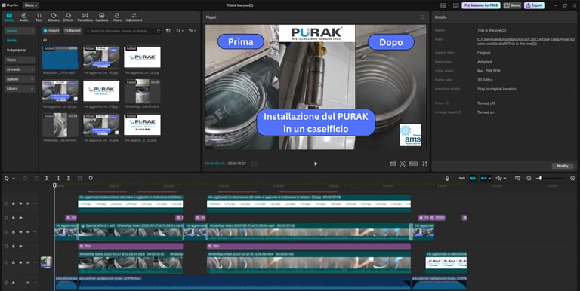
Task: Switch to the Text tab
Action: pyautogui.click(x=39, y=17)
